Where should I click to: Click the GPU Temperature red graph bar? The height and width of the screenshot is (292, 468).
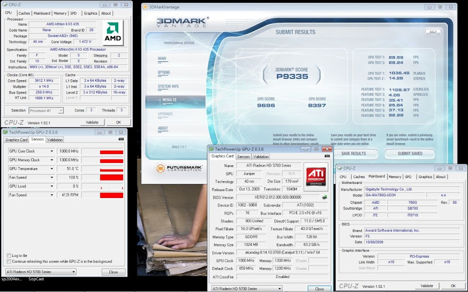[111, 171]
